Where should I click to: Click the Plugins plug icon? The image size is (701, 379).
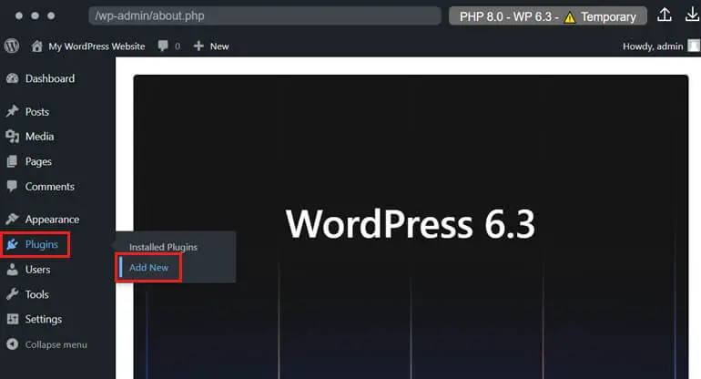13,244
